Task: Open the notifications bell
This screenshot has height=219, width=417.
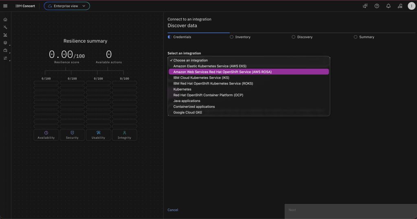Action: pos(388,6)
